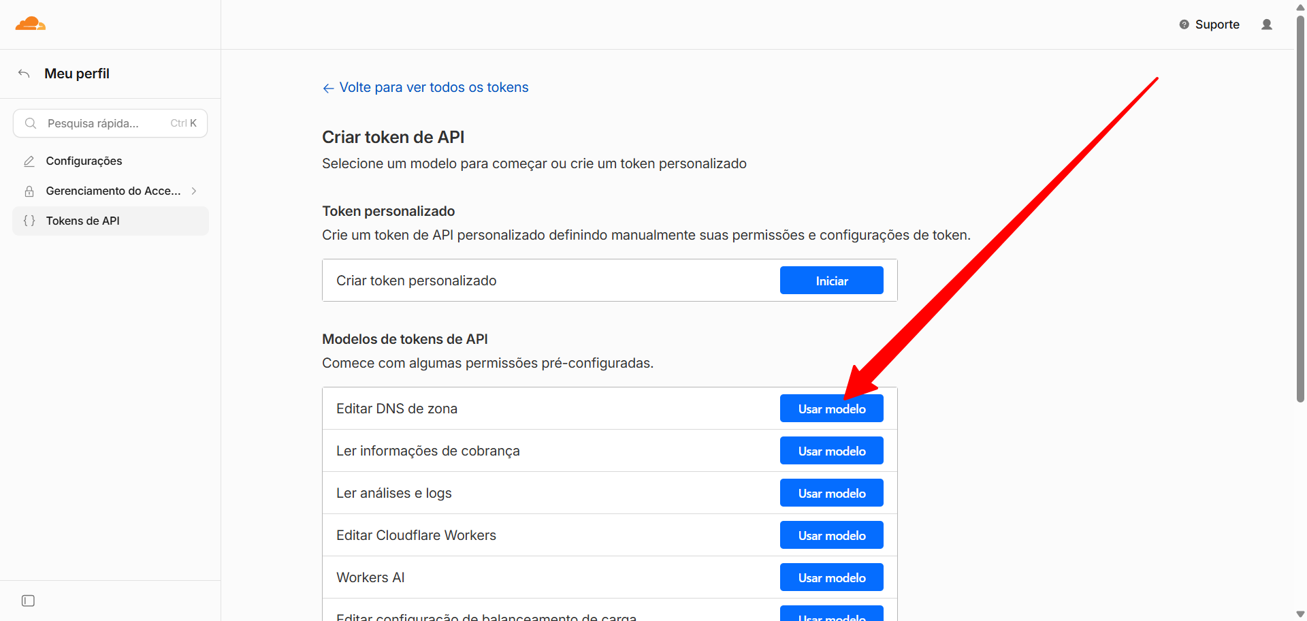
Task: Use model for Workers AI
Action: (x=832, y=577)
